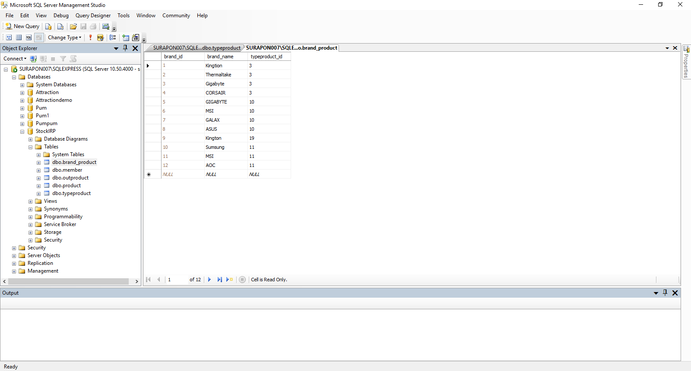This screenshot has width=691, height=371.
Task: Toggle the Results Pane icon
Action: [x=39, y=38]
